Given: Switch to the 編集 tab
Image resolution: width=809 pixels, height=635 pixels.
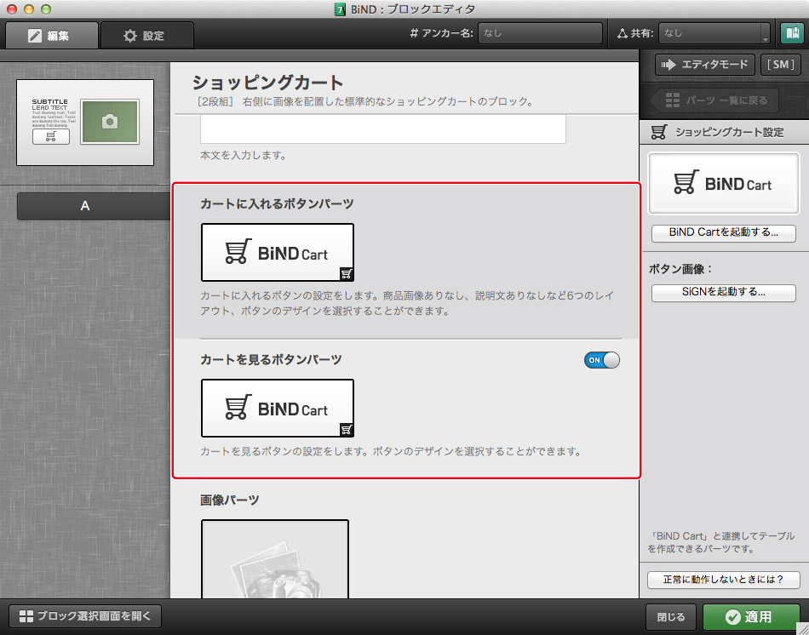Looking at the screenshot, I should [51, 36].
